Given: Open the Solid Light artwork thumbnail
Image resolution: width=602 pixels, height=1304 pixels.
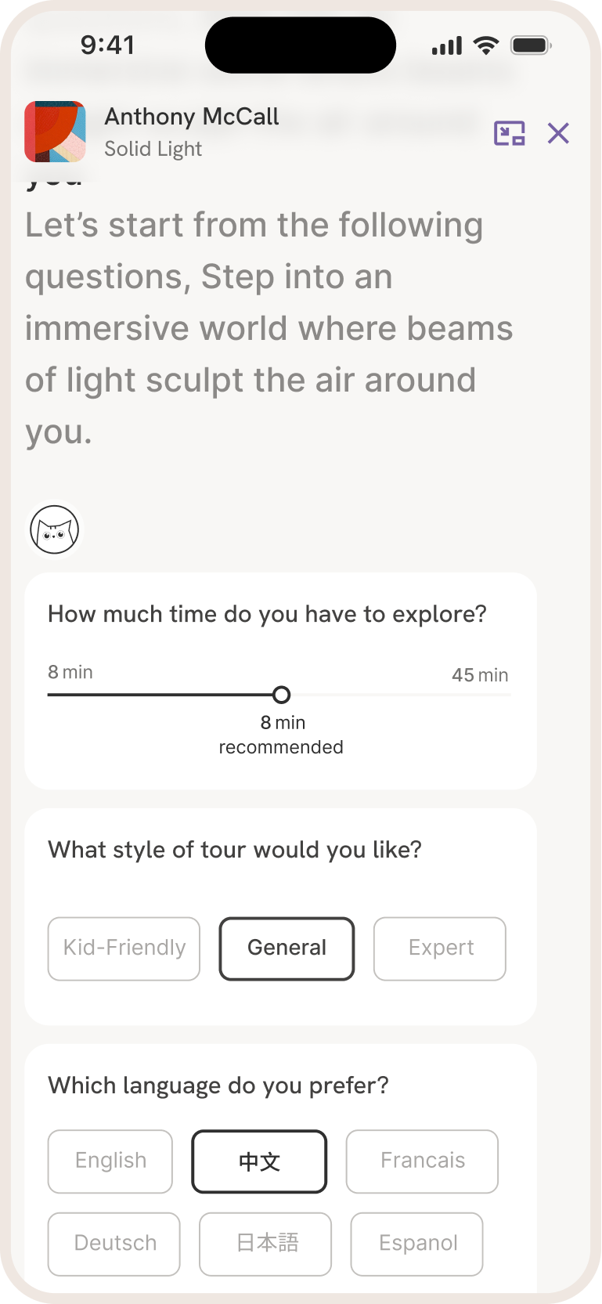Looking at the screenshot, I should pos(55,132).
